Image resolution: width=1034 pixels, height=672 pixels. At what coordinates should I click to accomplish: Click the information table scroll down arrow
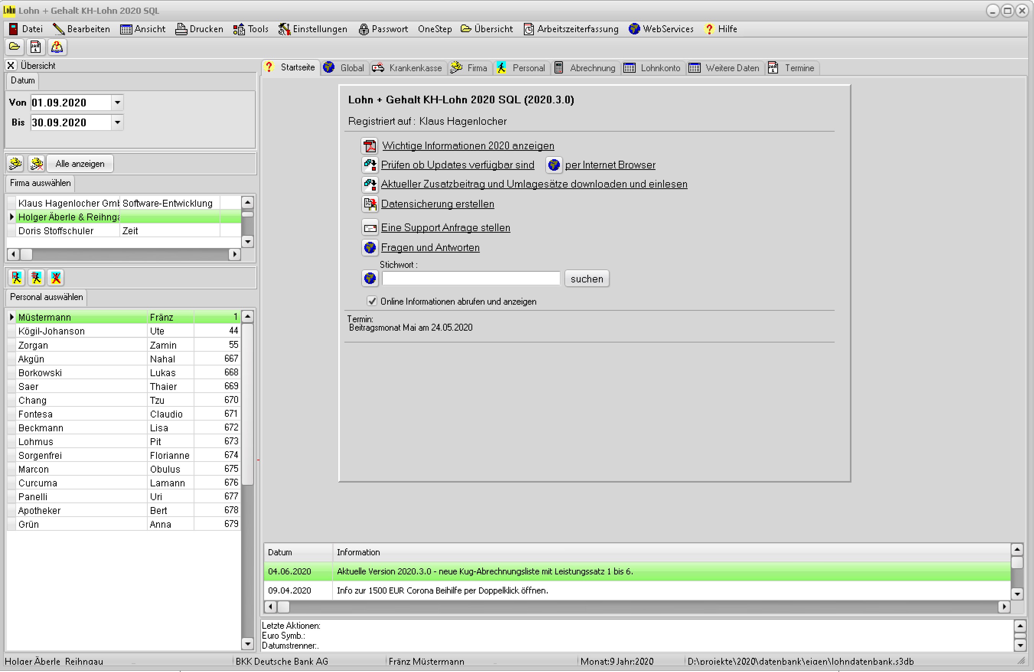click(x=1017, y=594)
